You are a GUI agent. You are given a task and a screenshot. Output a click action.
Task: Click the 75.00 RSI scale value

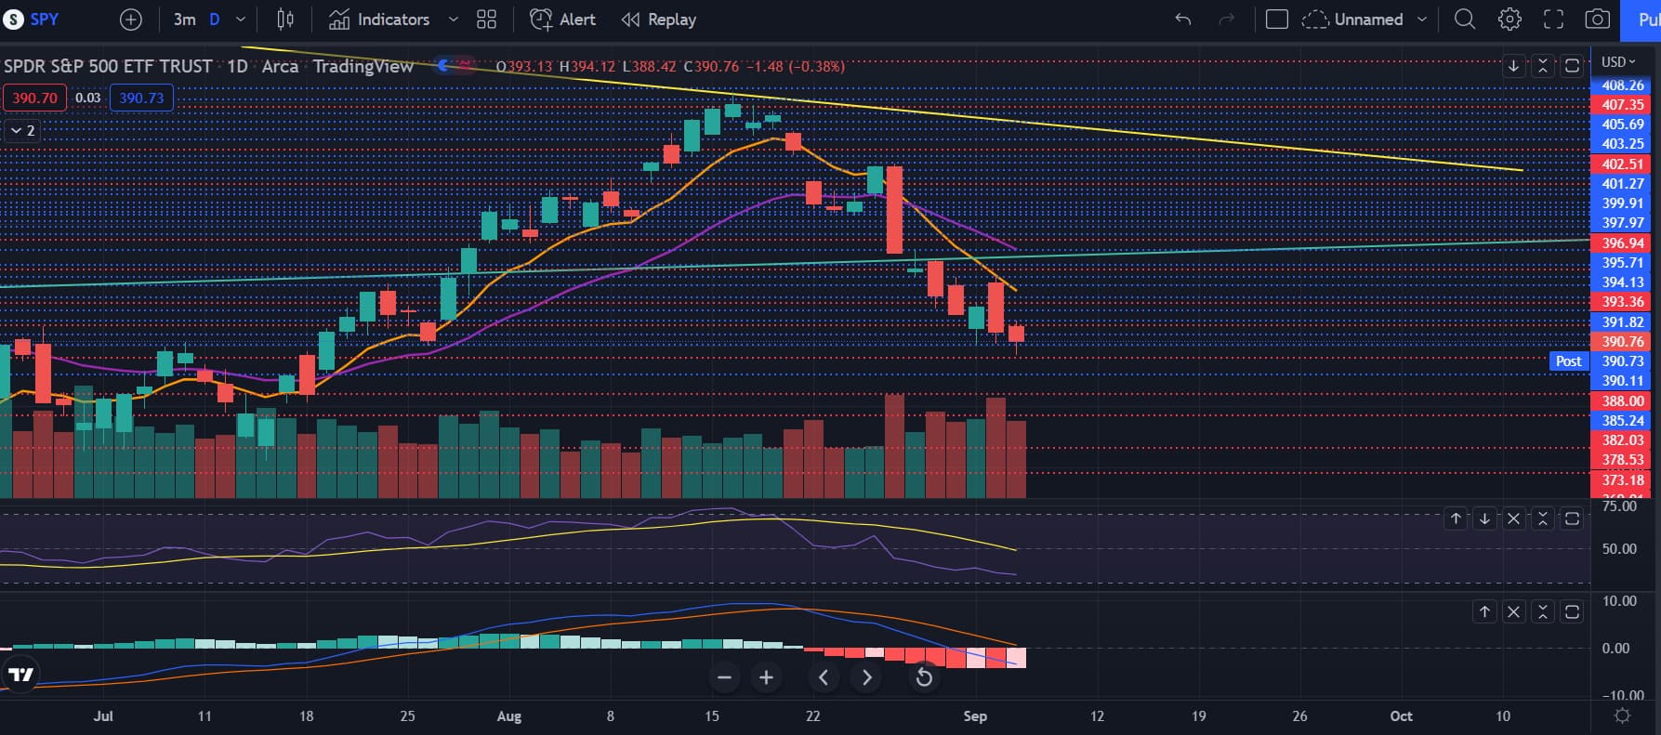(x=1619, y=506)
